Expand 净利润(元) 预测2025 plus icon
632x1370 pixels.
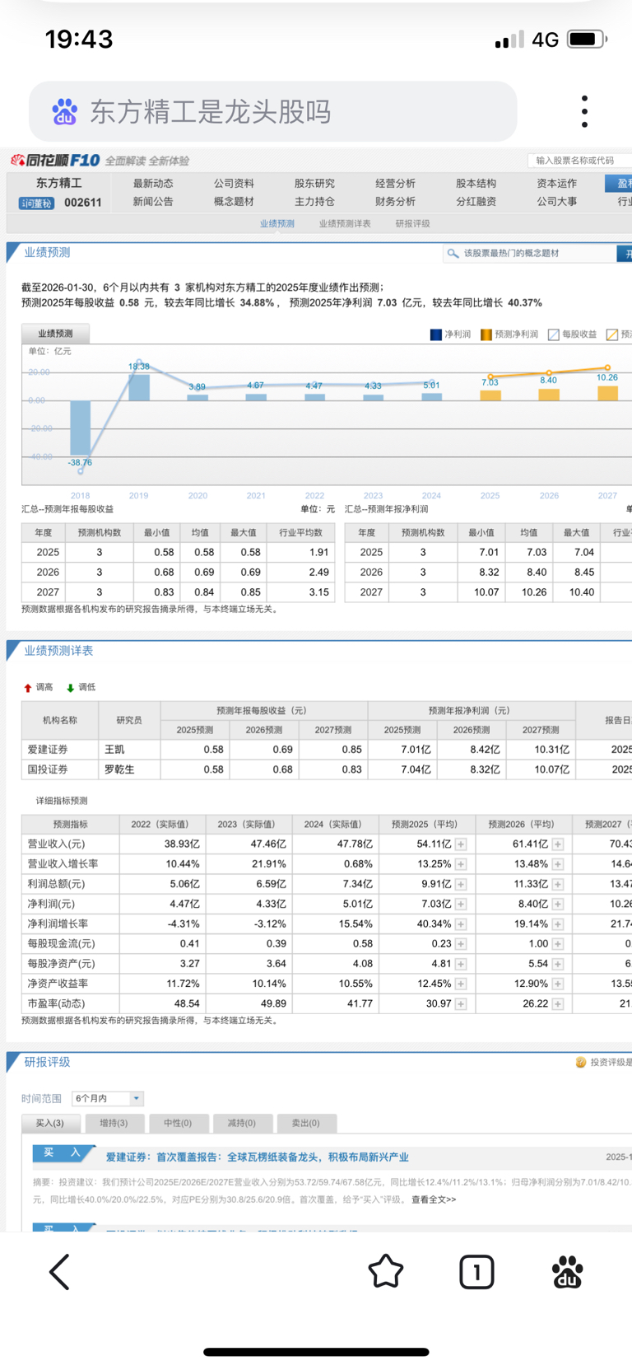click(461, 904)
